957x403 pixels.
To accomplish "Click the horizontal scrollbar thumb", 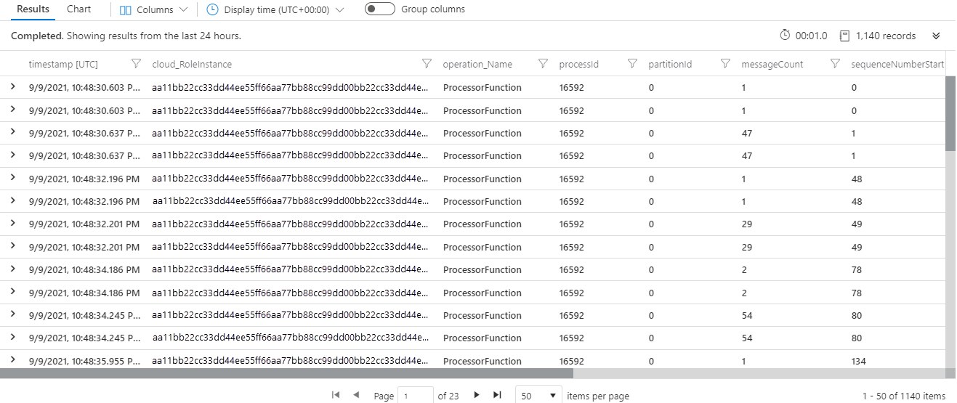I will point(286,373).
